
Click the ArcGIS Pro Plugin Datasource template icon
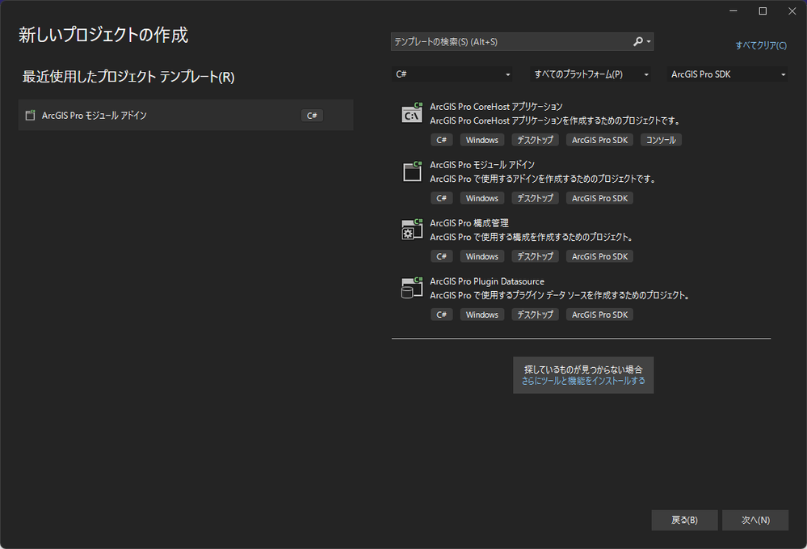411,288
